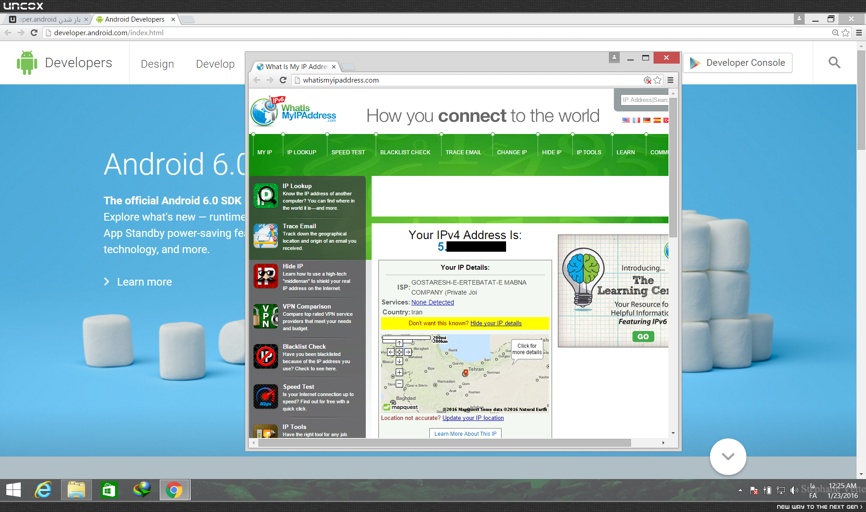Screen dimensions: 866x512
Task: Click the Android robot logo on the Developers page
Action: (x=27, y=63)
